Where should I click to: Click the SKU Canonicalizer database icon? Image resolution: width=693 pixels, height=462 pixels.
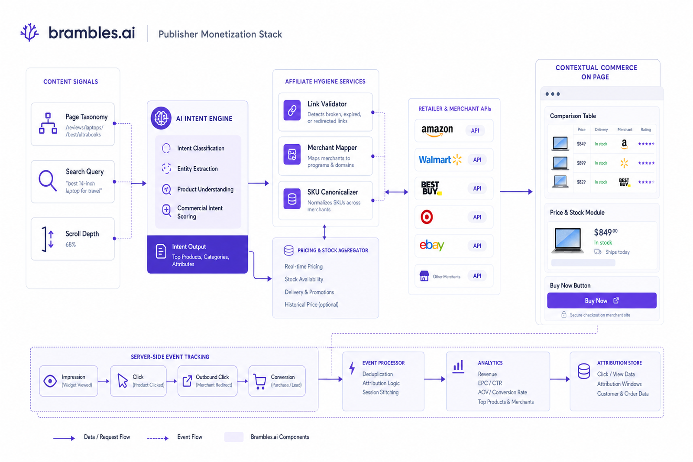tap(292, 199)
